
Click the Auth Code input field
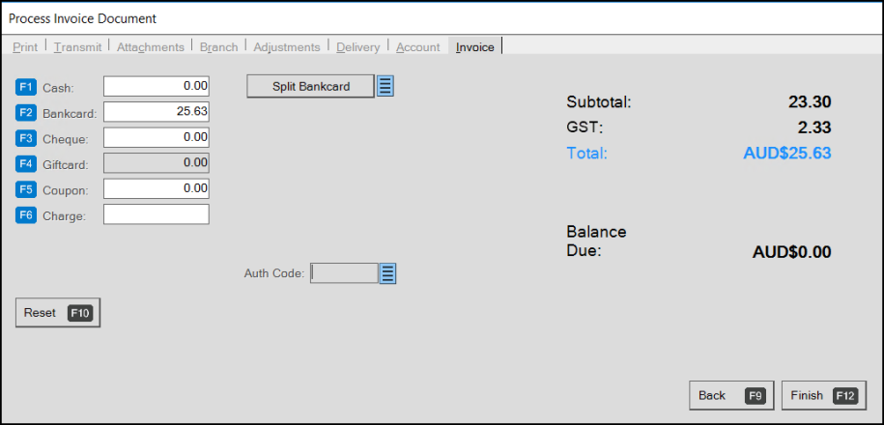point(344,273)
